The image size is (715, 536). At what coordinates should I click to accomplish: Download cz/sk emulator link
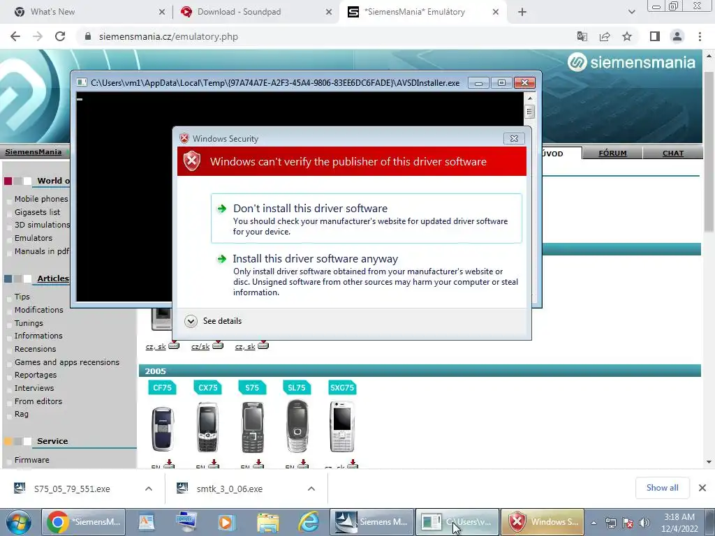coord(200,346)
